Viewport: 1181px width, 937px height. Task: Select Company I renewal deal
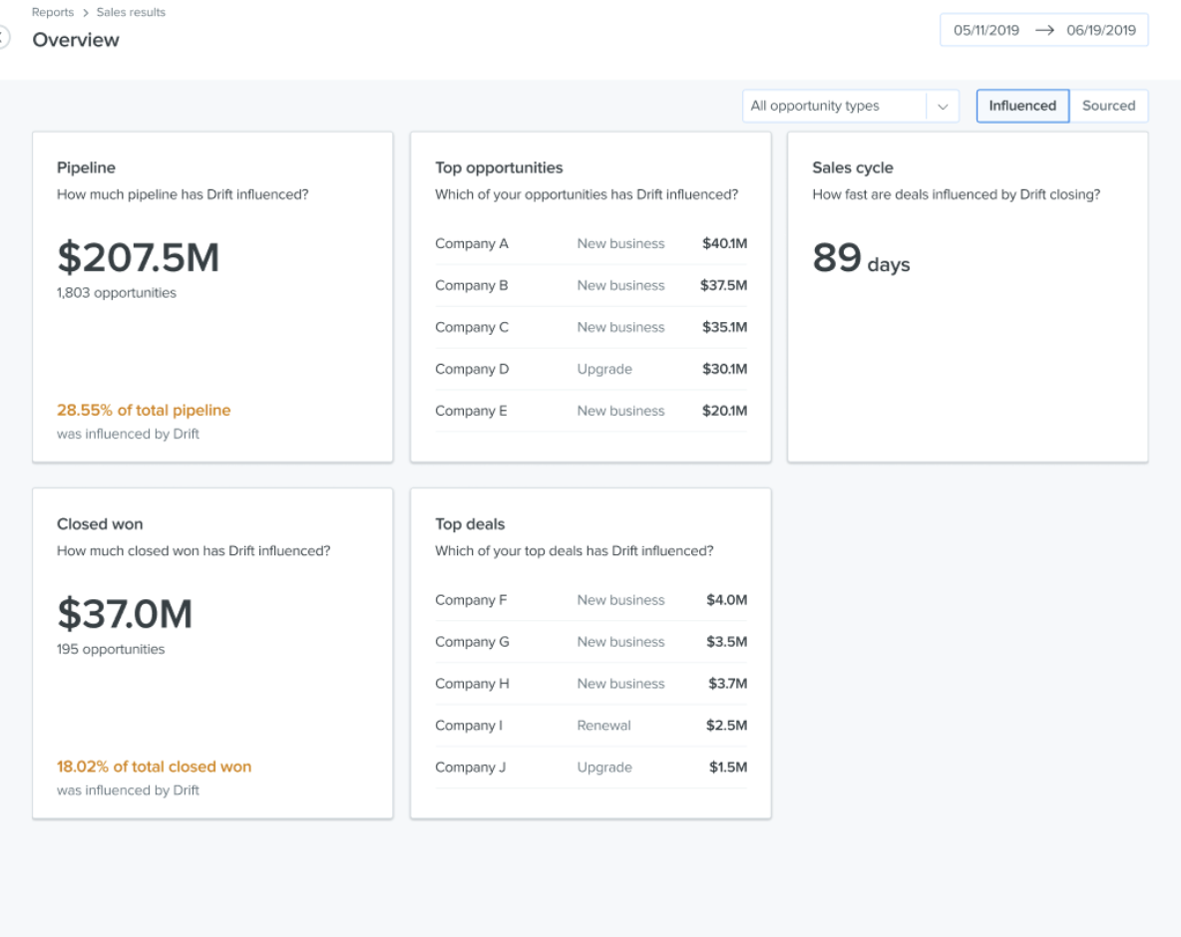591,726
